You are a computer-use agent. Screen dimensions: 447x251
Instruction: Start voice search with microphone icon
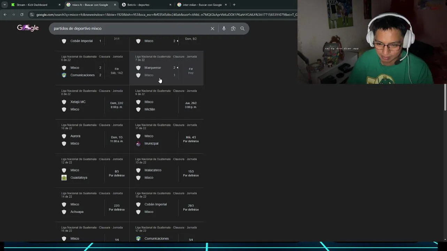(224, 29)
